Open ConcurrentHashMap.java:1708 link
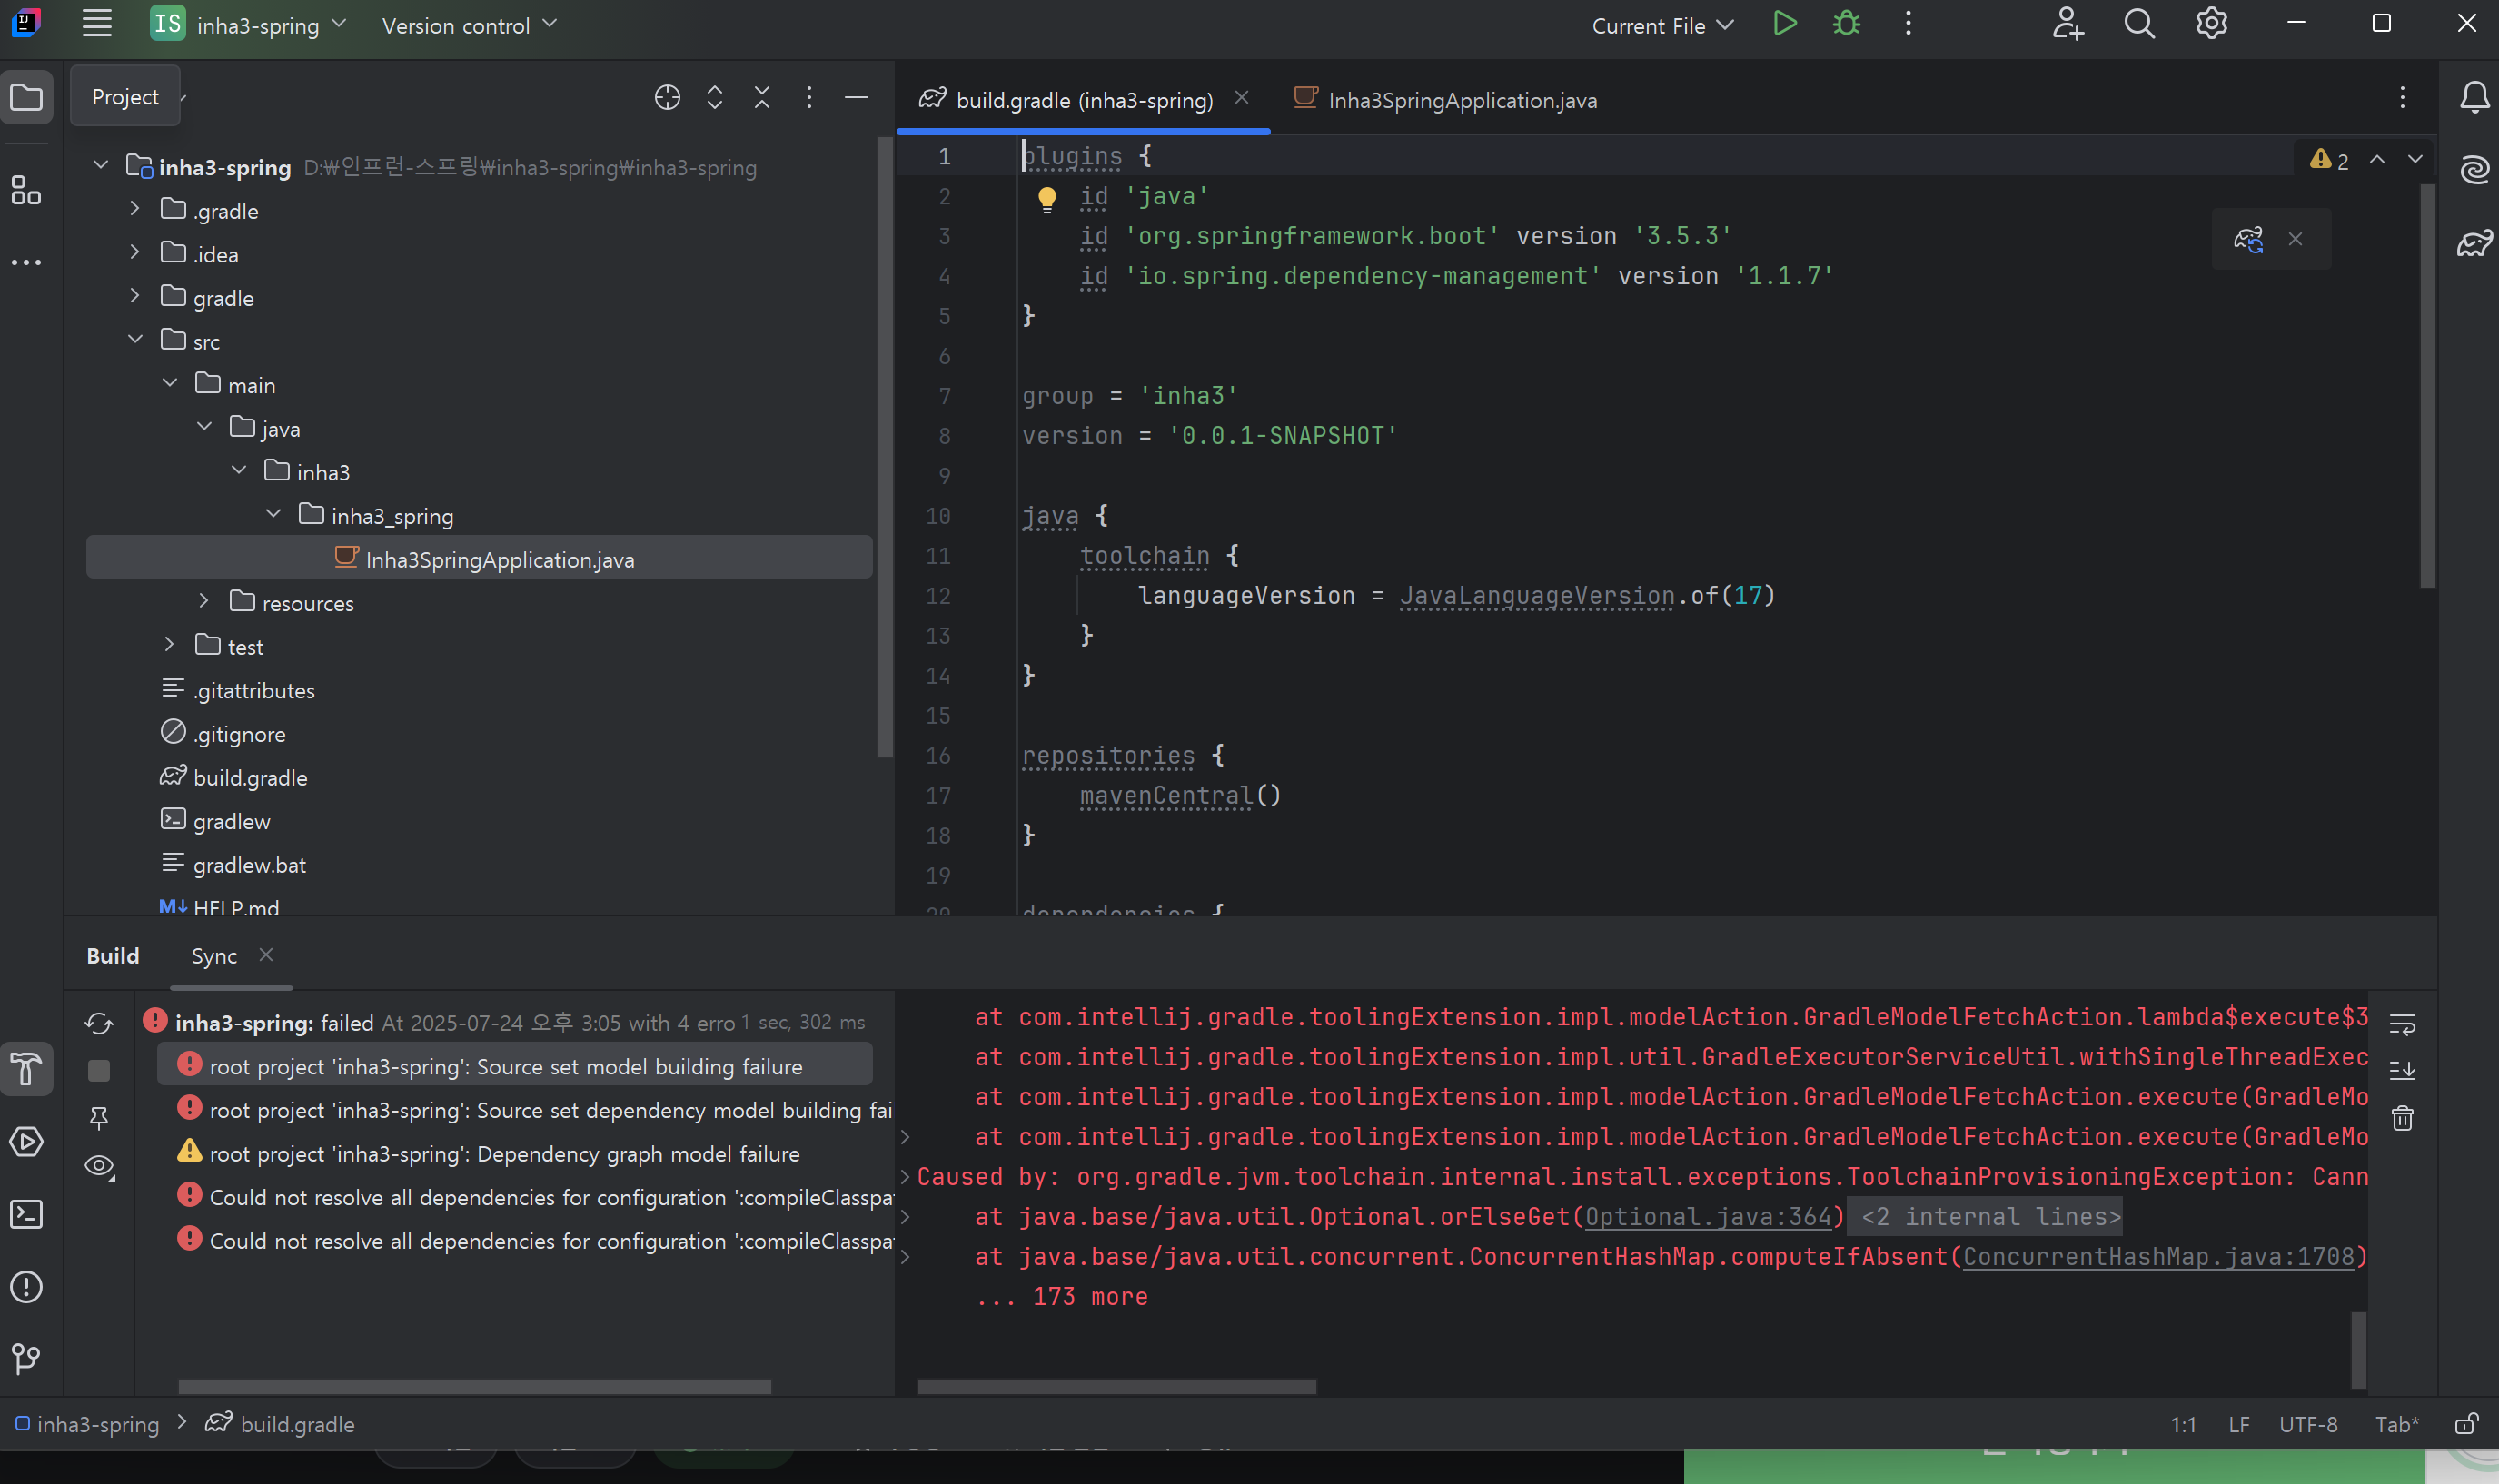The width and height of the screenshot is (2499, 1484). click(2159, 1257)
